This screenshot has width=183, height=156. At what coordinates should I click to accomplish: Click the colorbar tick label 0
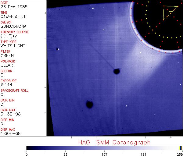pos(27,154)
